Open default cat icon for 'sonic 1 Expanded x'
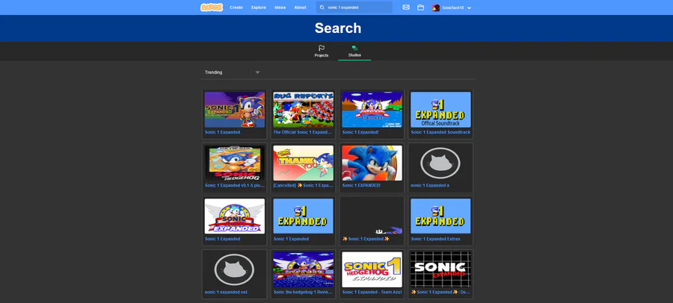The height and width of the screenshot is (303, 673). (x=440, y=163)
